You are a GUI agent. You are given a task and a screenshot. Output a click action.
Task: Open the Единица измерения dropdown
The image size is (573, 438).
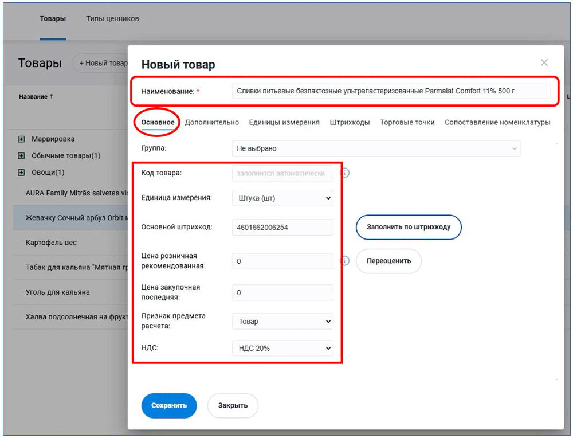click(282, 198)
